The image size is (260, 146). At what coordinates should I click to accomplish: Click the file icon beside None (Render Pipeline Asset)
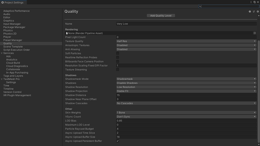pos(67,33)
